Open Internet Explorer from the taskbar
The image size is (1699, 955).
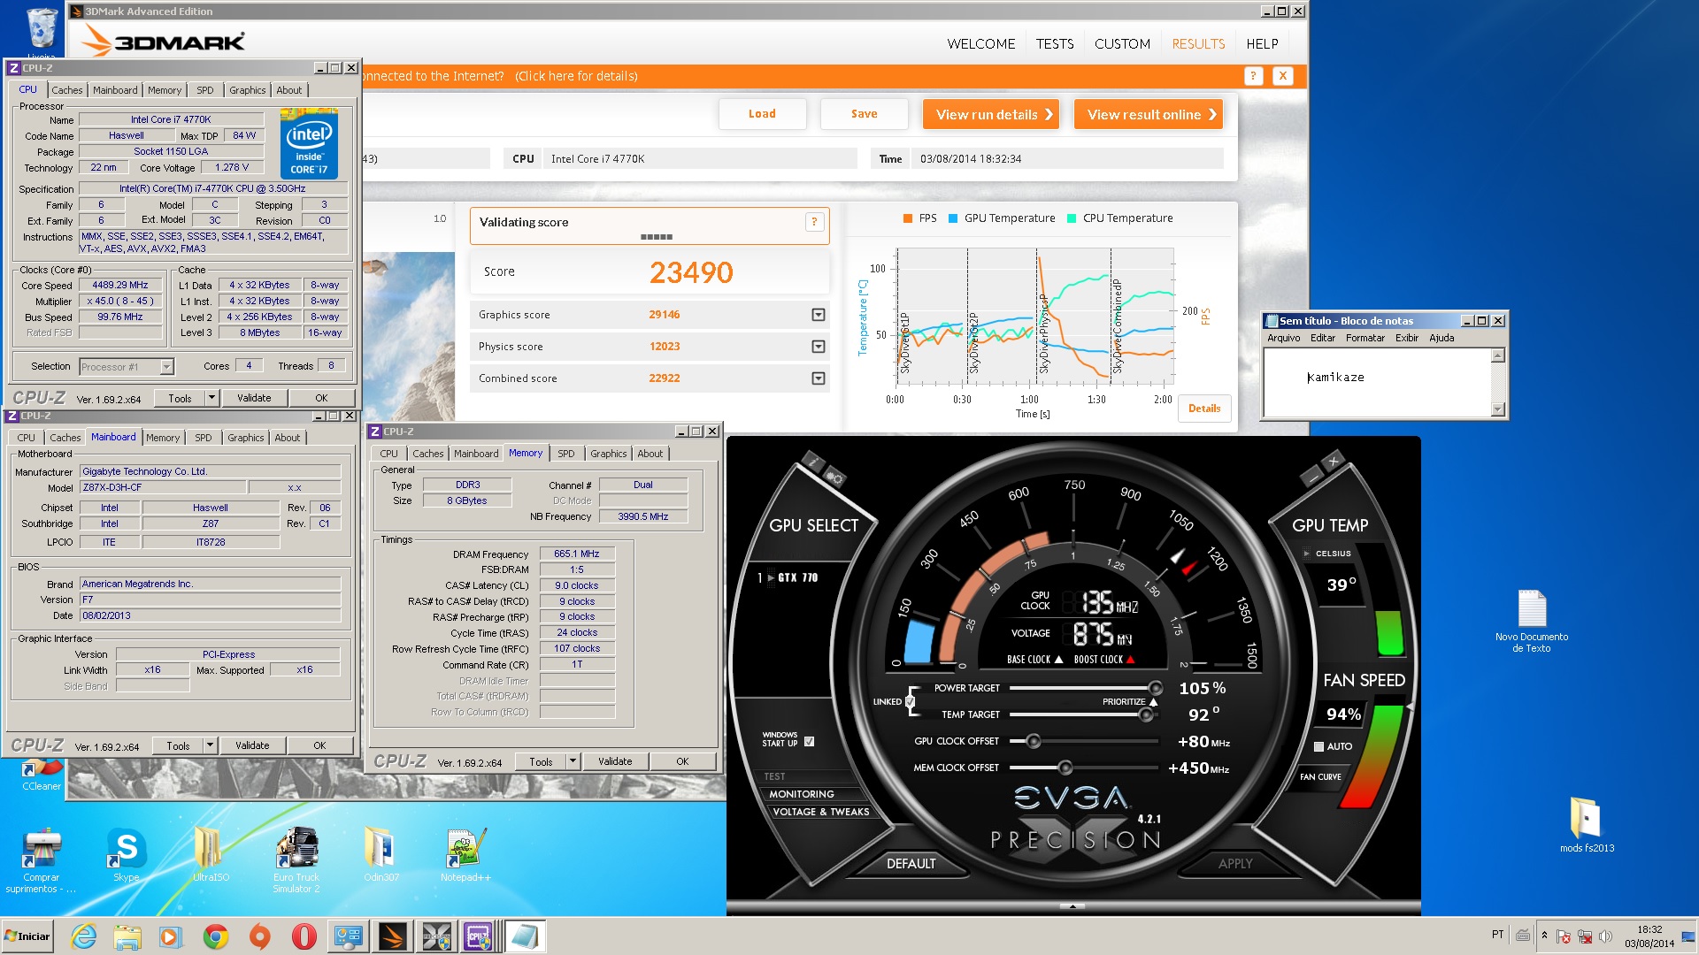(x=83, y=936)
